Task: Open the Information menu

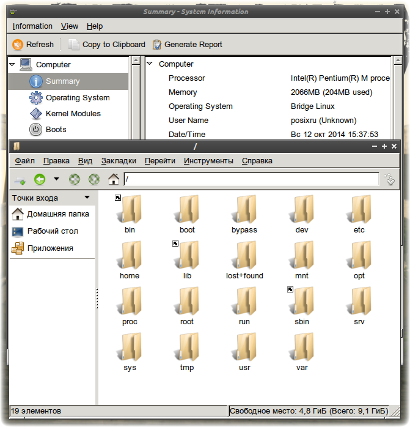Action: tap(32, 26)
